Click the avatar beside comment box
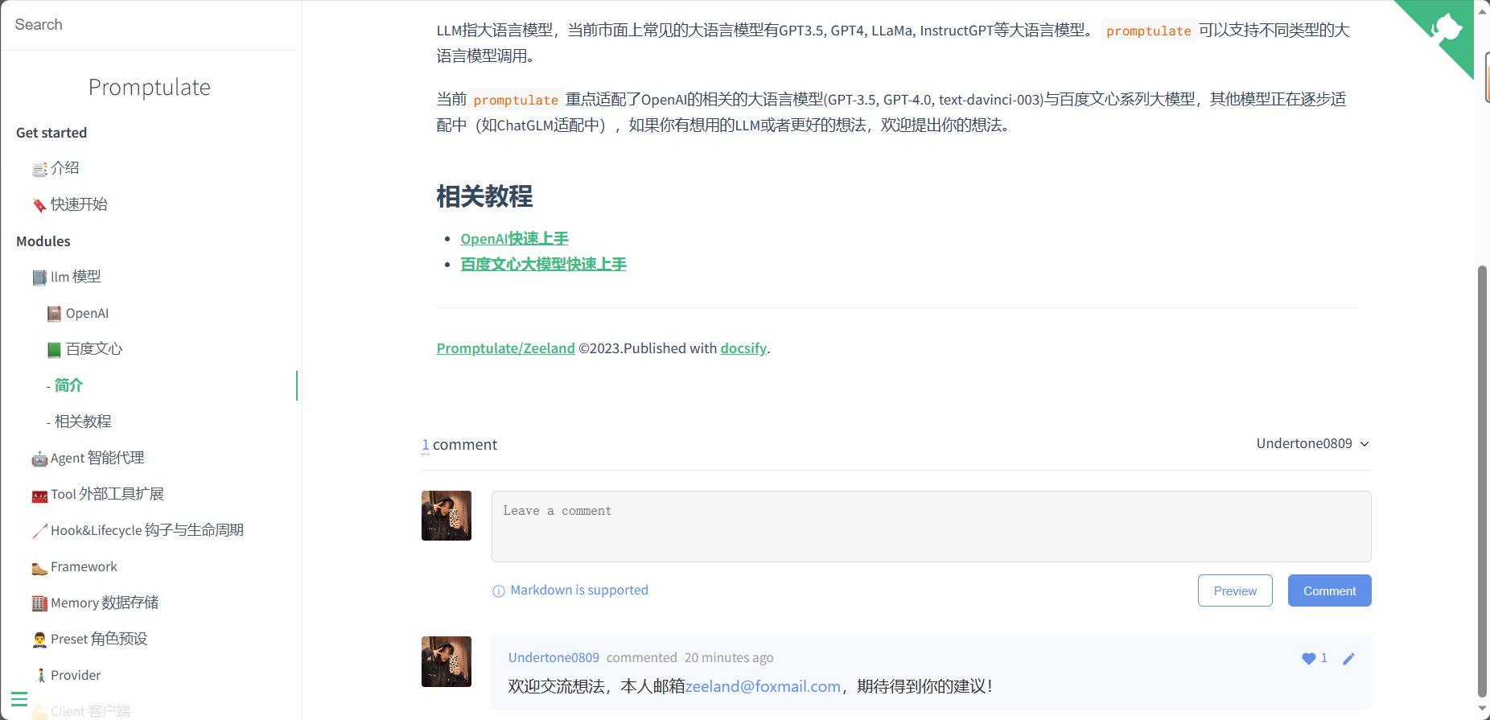This screenshot has height=720, width=1490. point(447,516)
